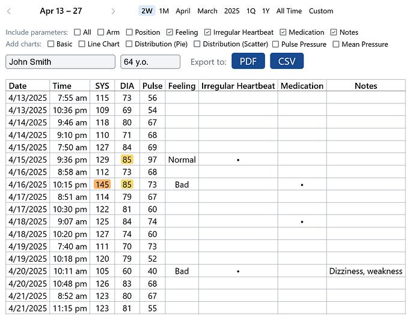Select the 2W time range tab
The image size is (410, 315).
(147, 11)
